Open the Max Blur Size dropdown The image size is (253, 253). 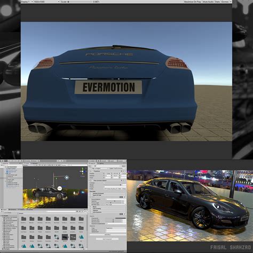pyautogui.click(x=116, y=204)
